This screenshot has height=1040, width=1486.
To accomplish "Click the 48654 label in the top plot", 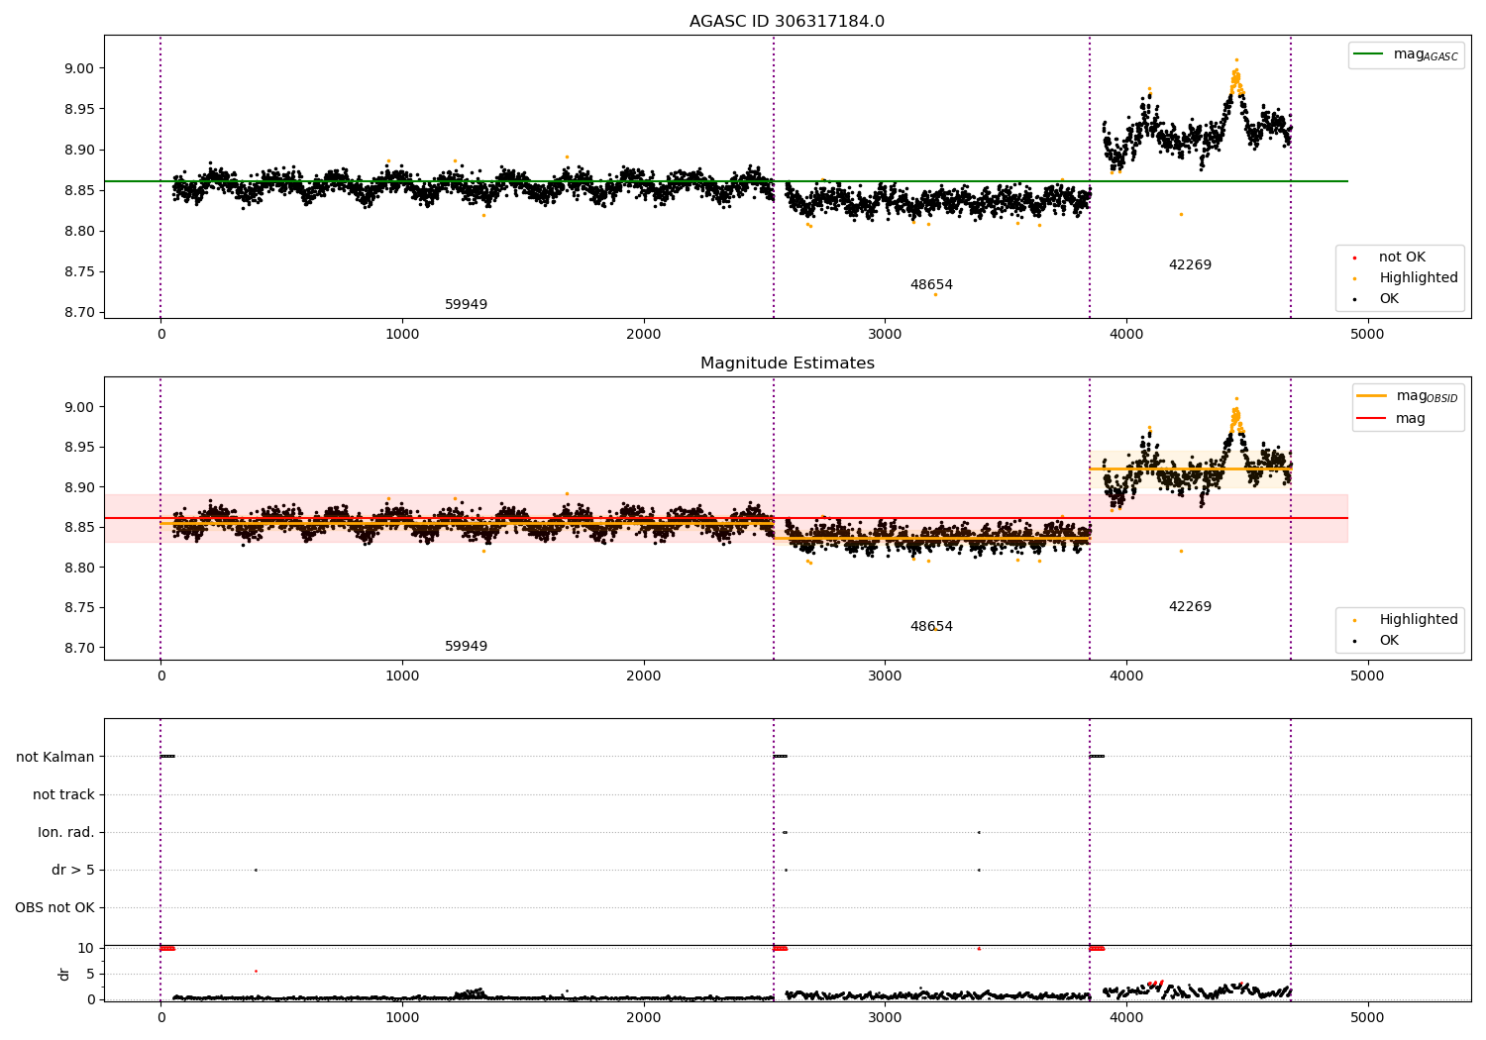I will 931,285.
